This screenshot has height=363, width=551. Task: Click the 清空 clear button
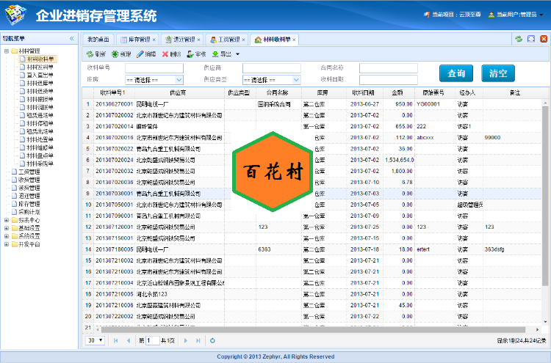498,73
